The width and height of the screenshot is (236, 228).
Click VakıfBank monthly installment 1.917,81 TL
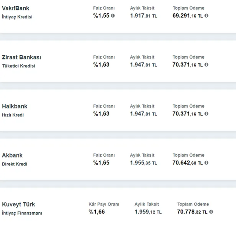click(143, 16)
